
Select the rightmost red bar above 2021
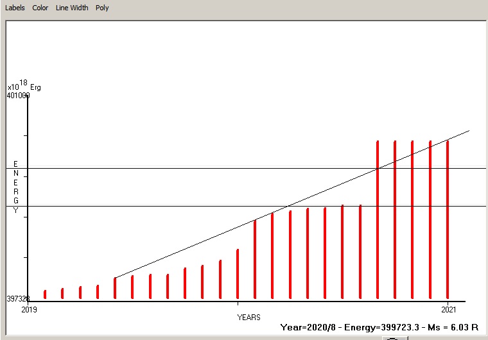click(448, 218)
